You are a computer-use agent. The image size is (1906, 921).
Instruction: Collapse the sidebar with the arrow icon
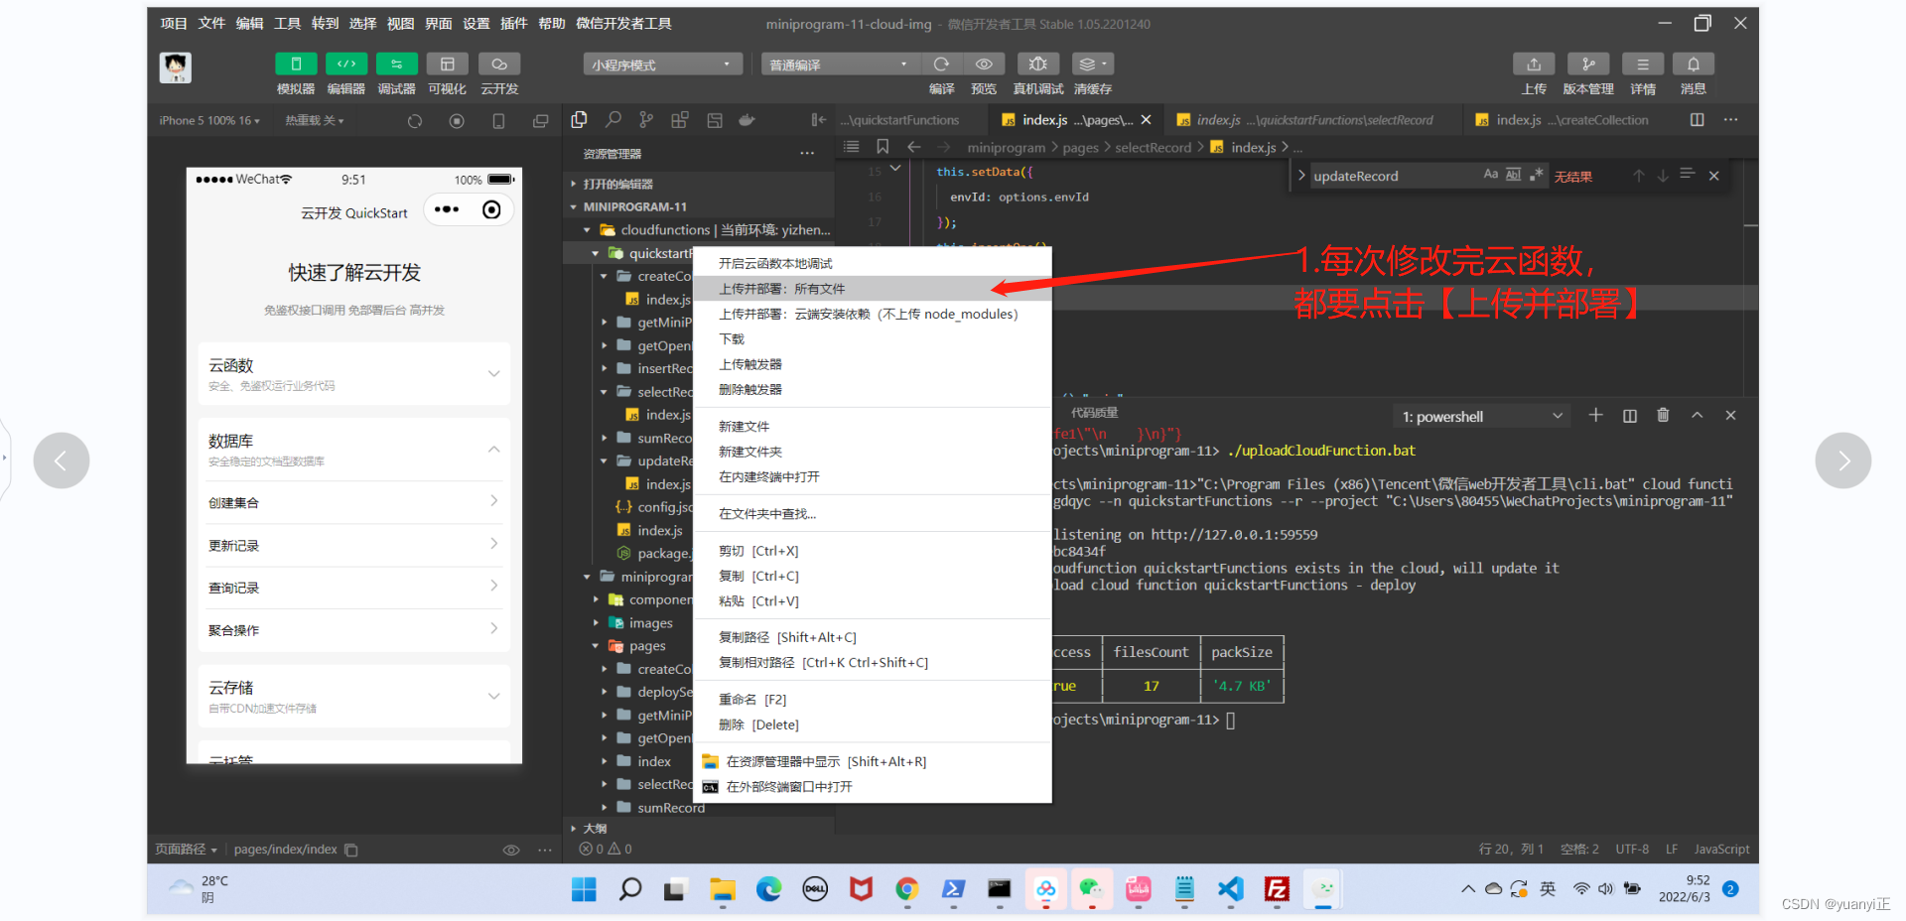coord(818,120)
